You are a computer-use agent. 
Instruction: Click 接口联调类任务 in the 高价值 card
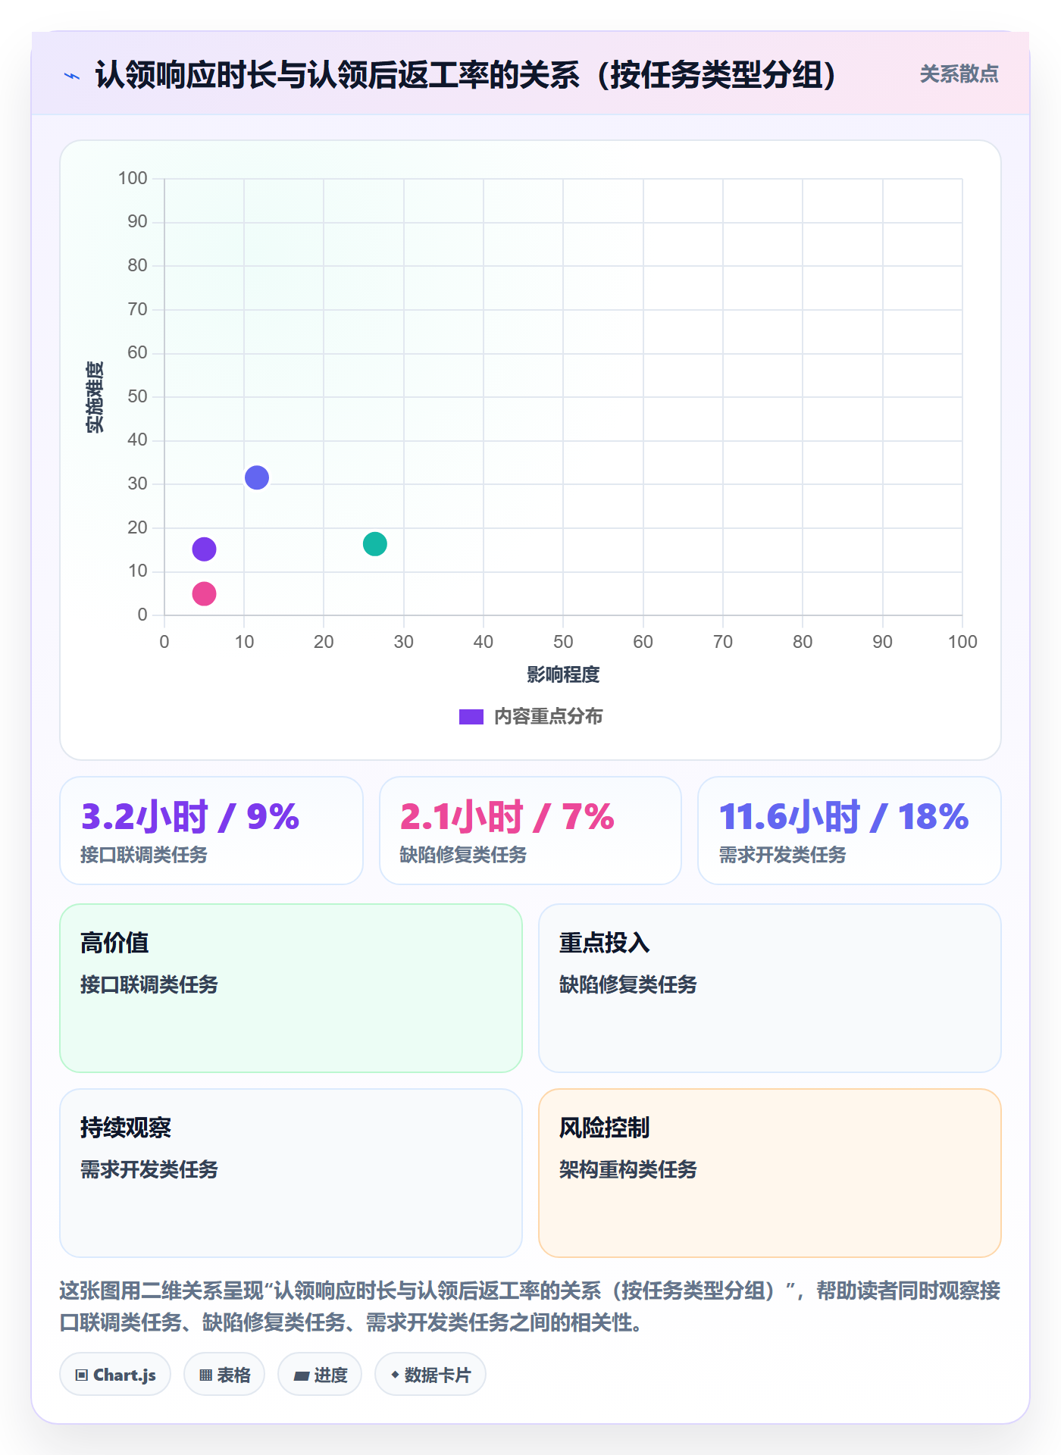(x=149, y=984)
